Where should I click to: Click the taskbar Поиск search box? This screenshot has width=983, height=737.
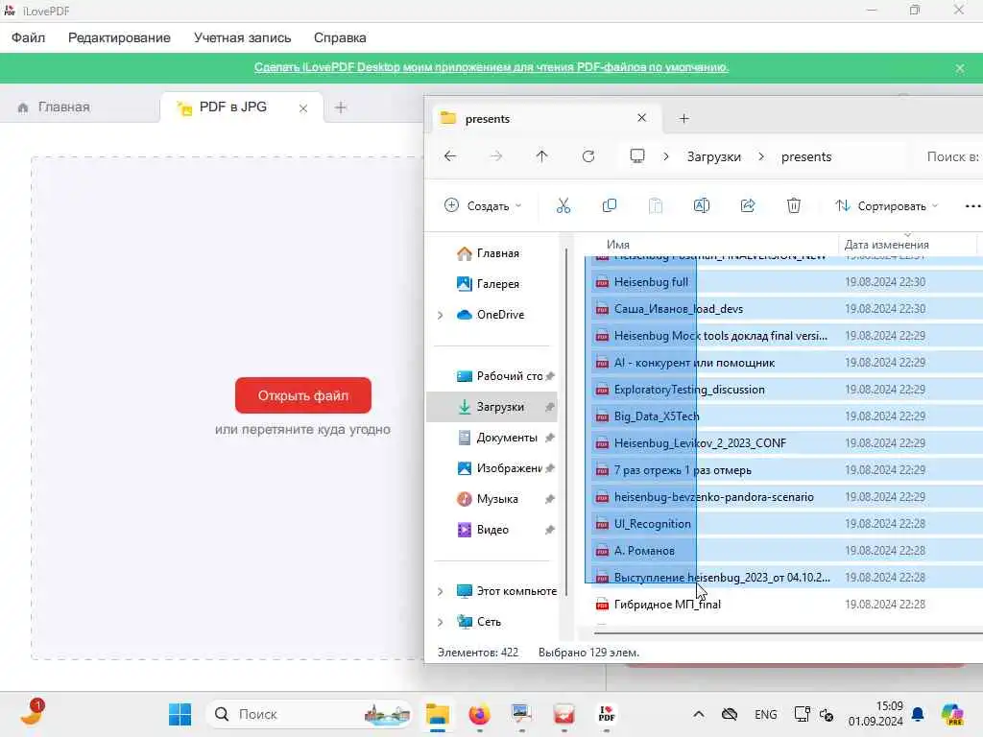coord(308,714)
